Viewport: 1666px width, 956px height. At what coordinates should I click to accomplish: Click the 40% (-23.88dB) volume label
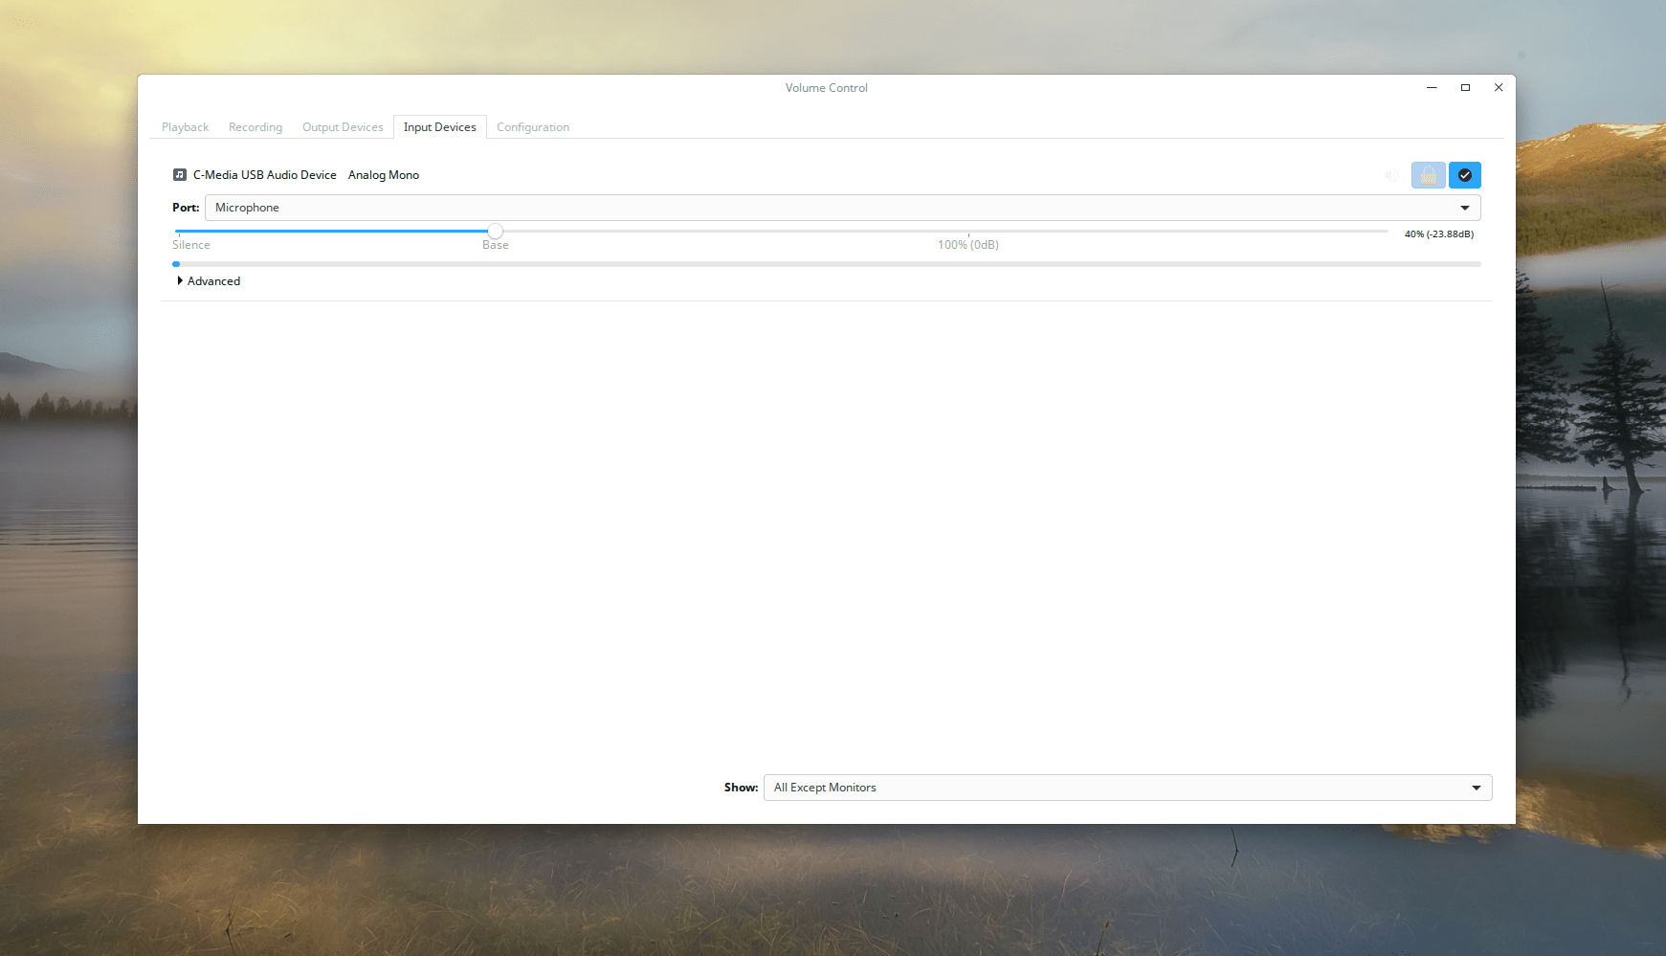coord(1439,233)
